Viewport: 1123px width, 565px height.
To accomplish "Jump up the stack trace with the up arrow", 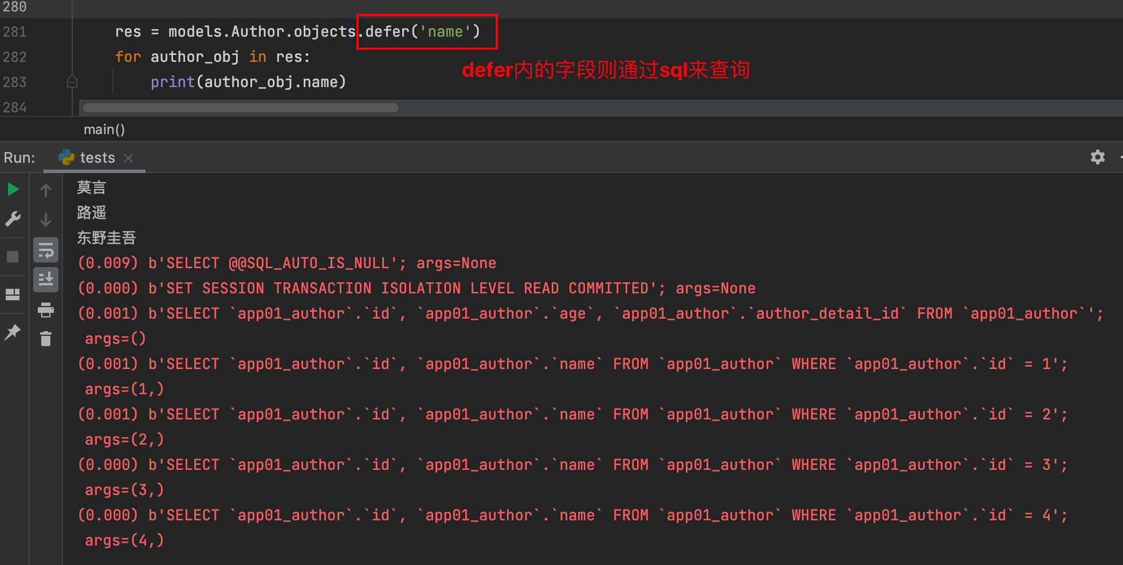I will [46, 190].
